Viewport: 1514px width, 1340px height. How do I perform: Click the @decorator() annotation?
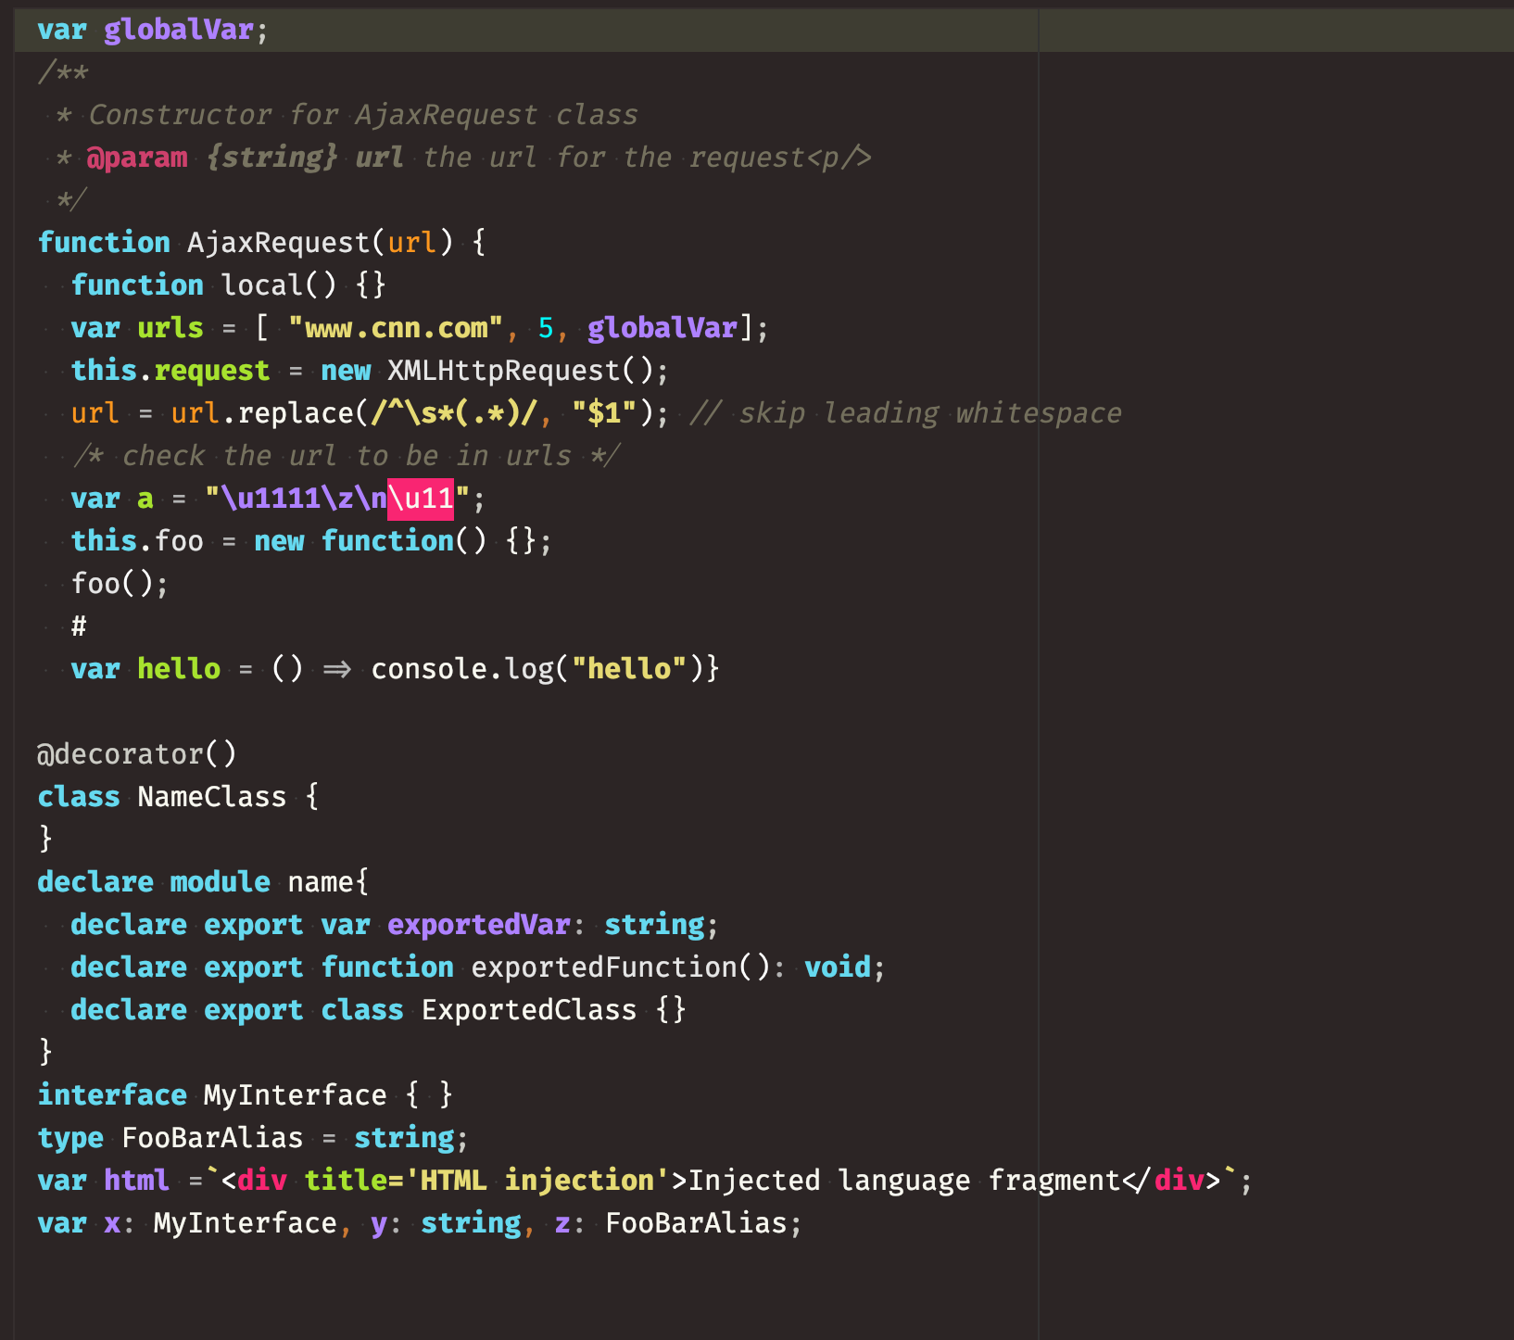[137, 754]
